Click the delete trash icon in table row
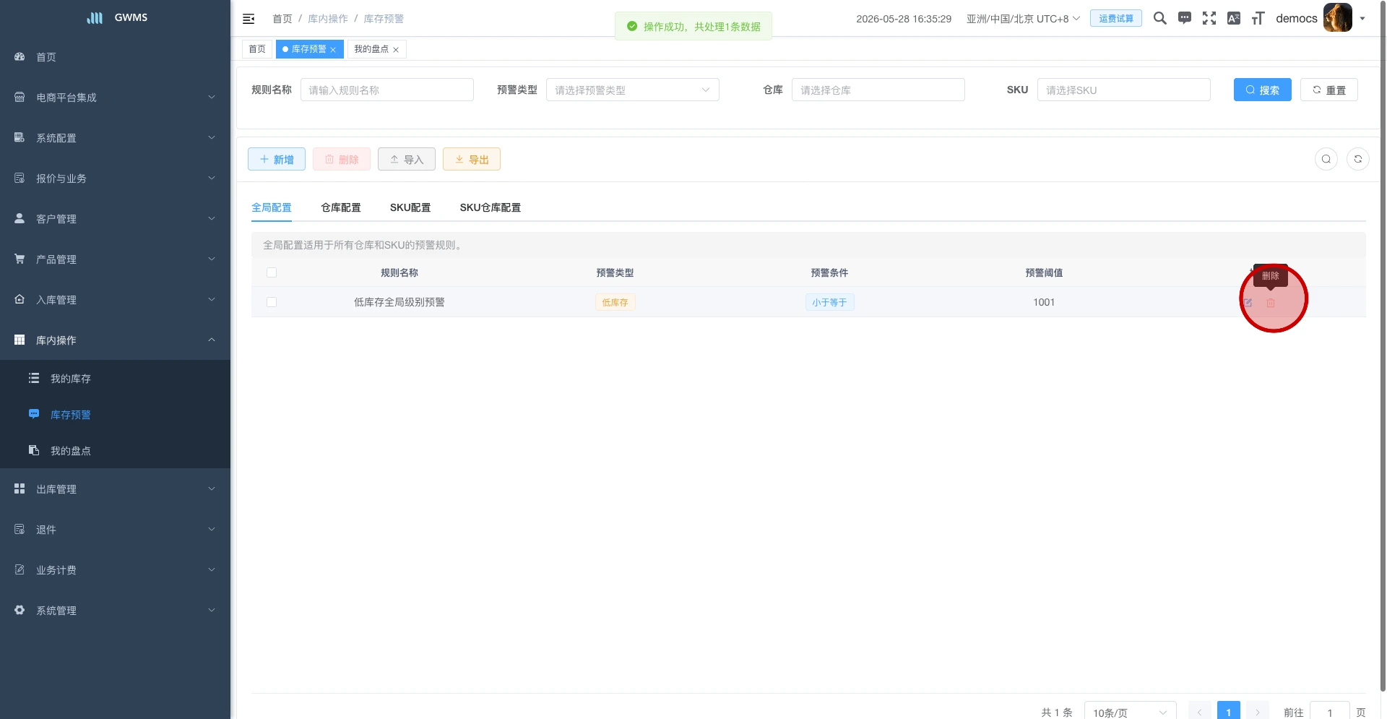1387x719 pixels. [1271, 303]
